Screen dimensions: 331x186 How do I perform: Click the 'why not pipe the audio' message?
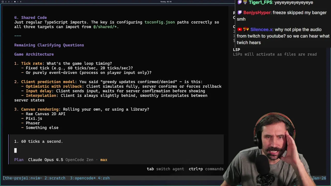coord(283,36)
